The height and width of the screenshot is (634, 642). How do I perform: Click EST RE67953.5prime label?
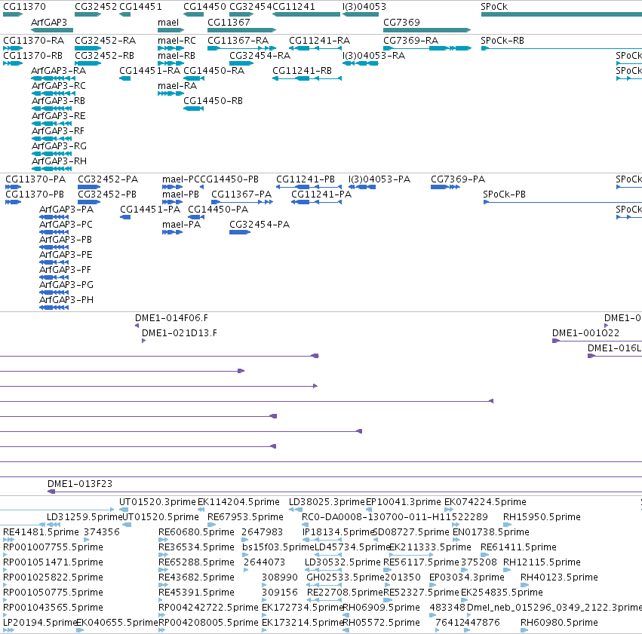tap(245, 516)
